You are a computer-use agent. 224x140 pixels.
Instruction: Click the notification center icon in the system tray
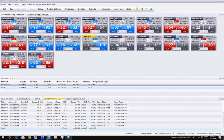(x=220, y=137)
